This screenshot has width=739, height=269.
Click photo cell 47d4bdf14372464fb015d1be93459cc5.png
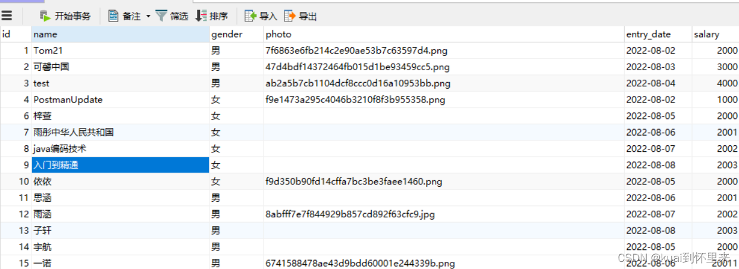coord(444,67)
